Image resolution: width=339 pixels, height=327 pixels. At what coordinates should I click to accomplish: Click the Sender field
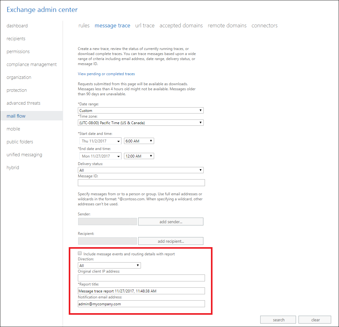pyautogui.click(x=107, y=222)
